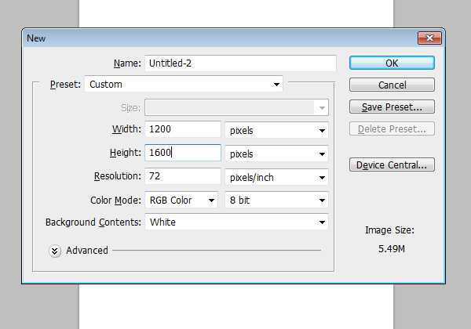Open the Resolution units dropdown
471x329 pixels.
[276, 177]
